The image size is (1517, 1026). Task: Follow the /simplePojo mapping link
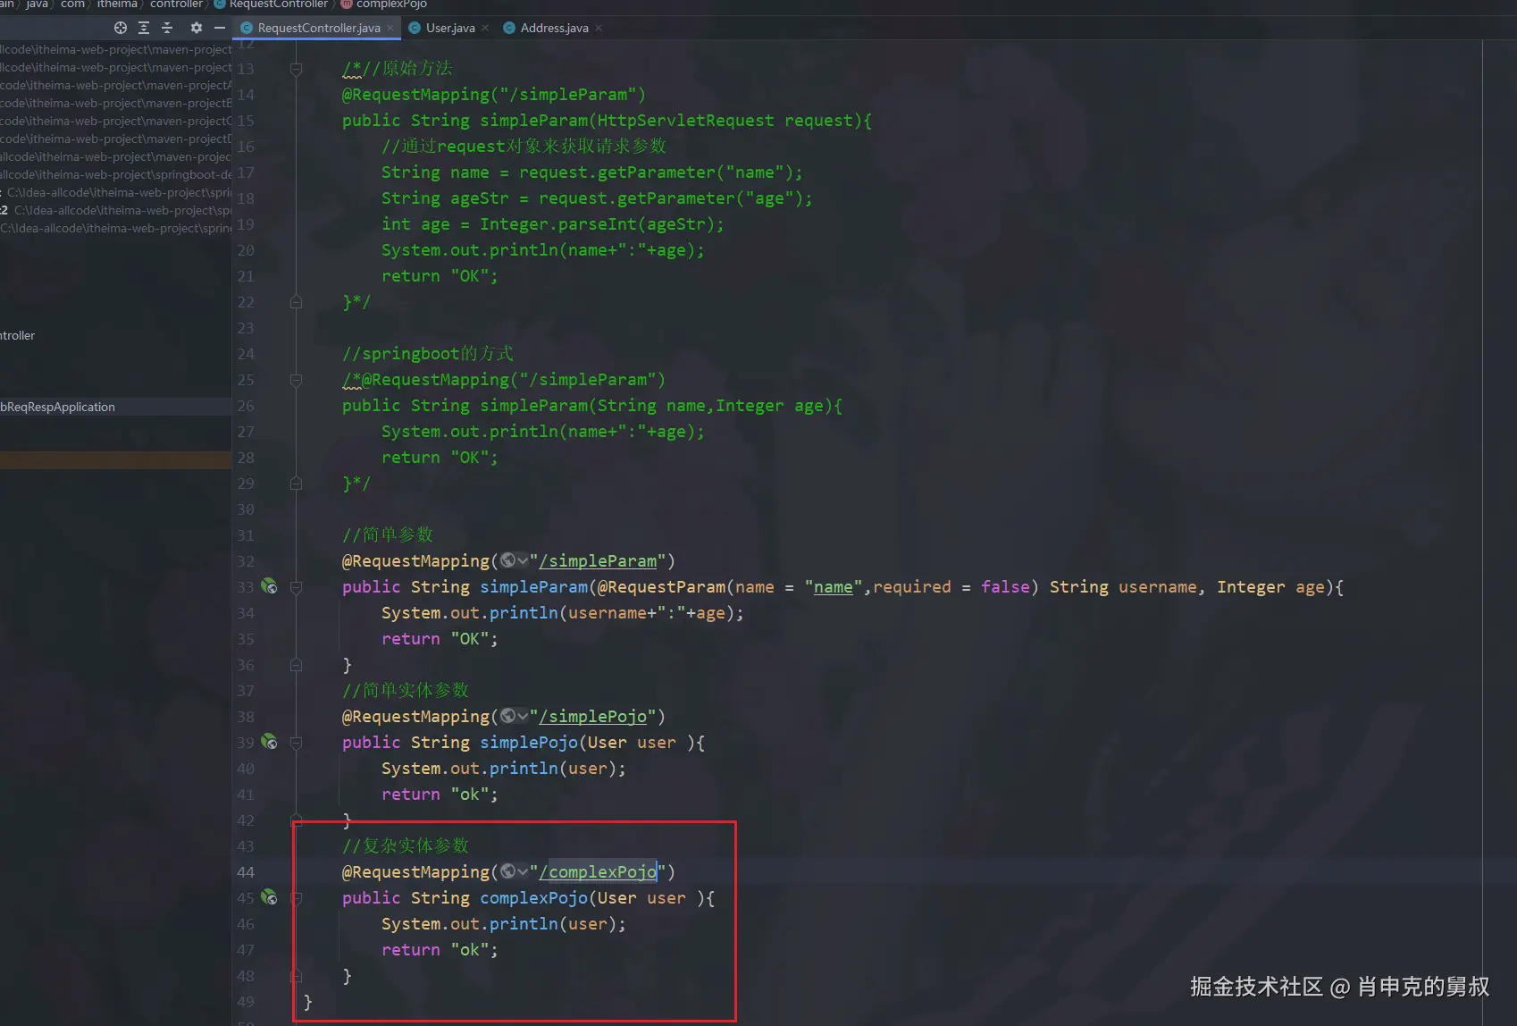(593, 717)
